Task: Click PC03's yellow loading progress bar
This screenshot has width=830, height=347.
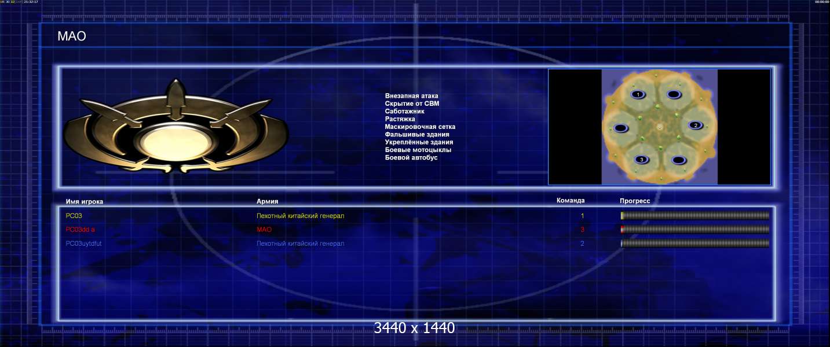Action: (695, 216)
